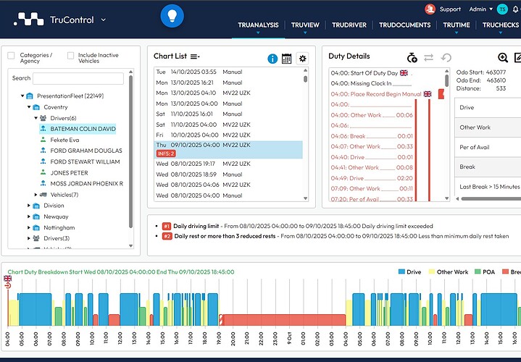The image size is (521, 362).
Task: Toggle the Include Inactive Vehicles checkbox
Action: (x=70, y=56)
